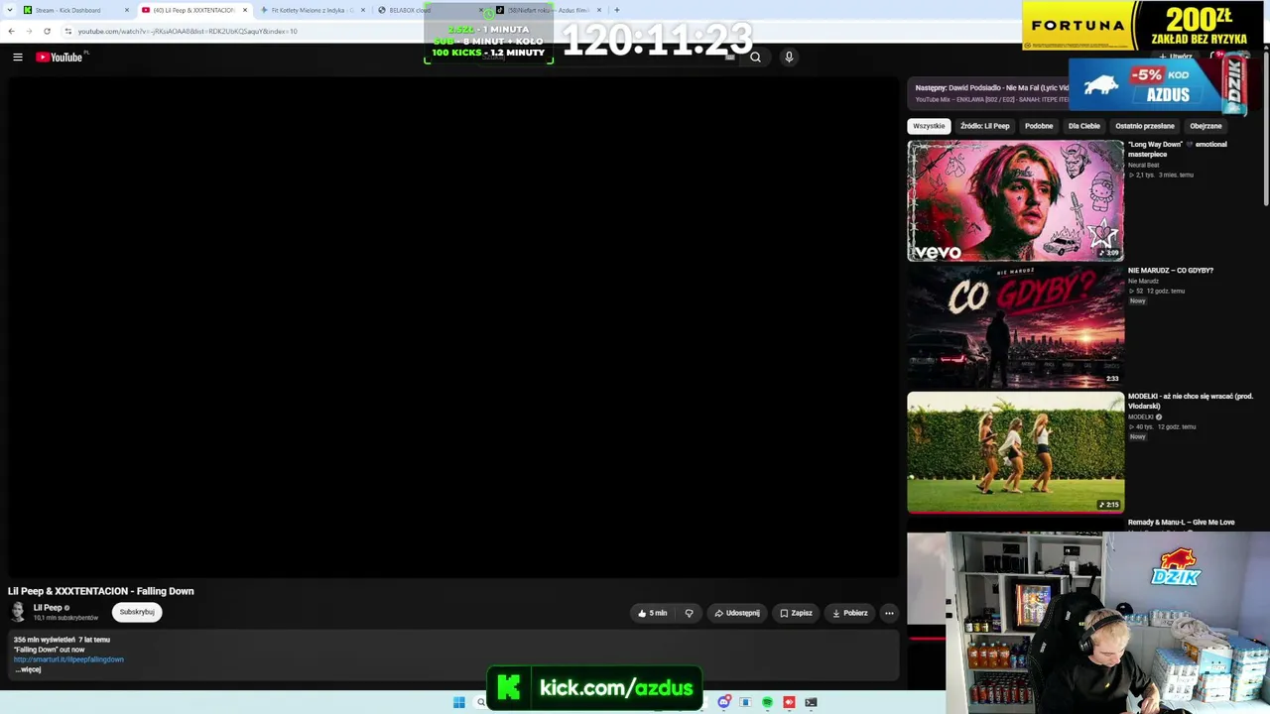
Task: Switch to Fit Kotlety Mielone z Indyka tab
Action: (313, 10)
